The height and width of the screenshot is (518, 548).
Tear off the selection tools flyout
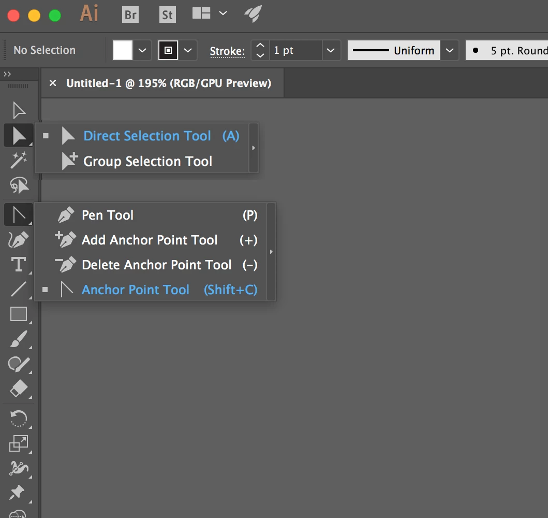[x=254, y=148]
